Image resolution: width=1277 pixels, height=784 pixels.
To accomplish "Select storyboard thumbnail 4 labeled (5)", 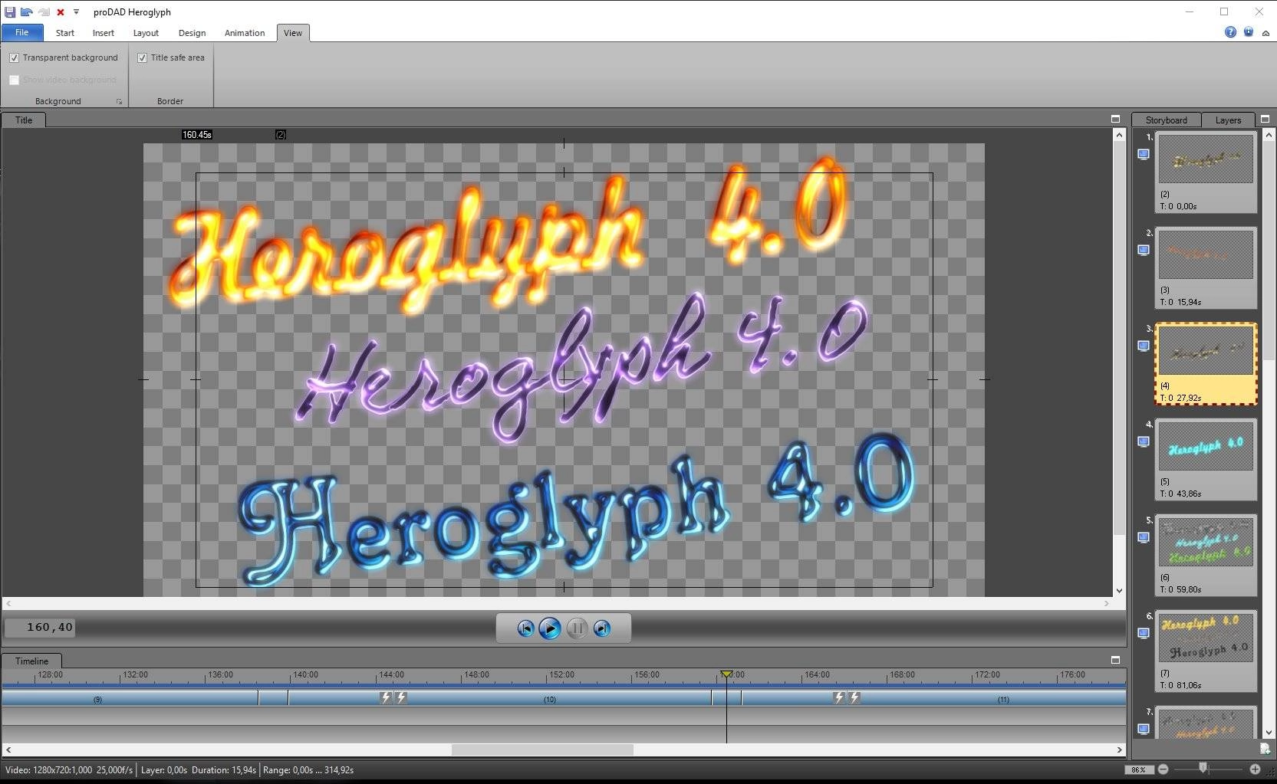I will tap(1206, 459).
